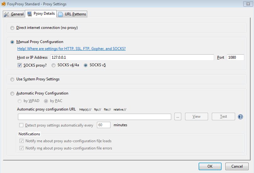The height and width of the screenshot is (173, 254).
Task: Close the Proxy Settings dialog window
Action: (x=247, y=4)
